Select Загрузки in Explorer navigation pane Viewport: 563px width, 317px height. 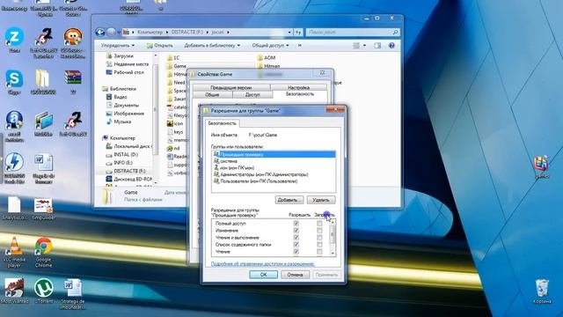click(120, 55)
